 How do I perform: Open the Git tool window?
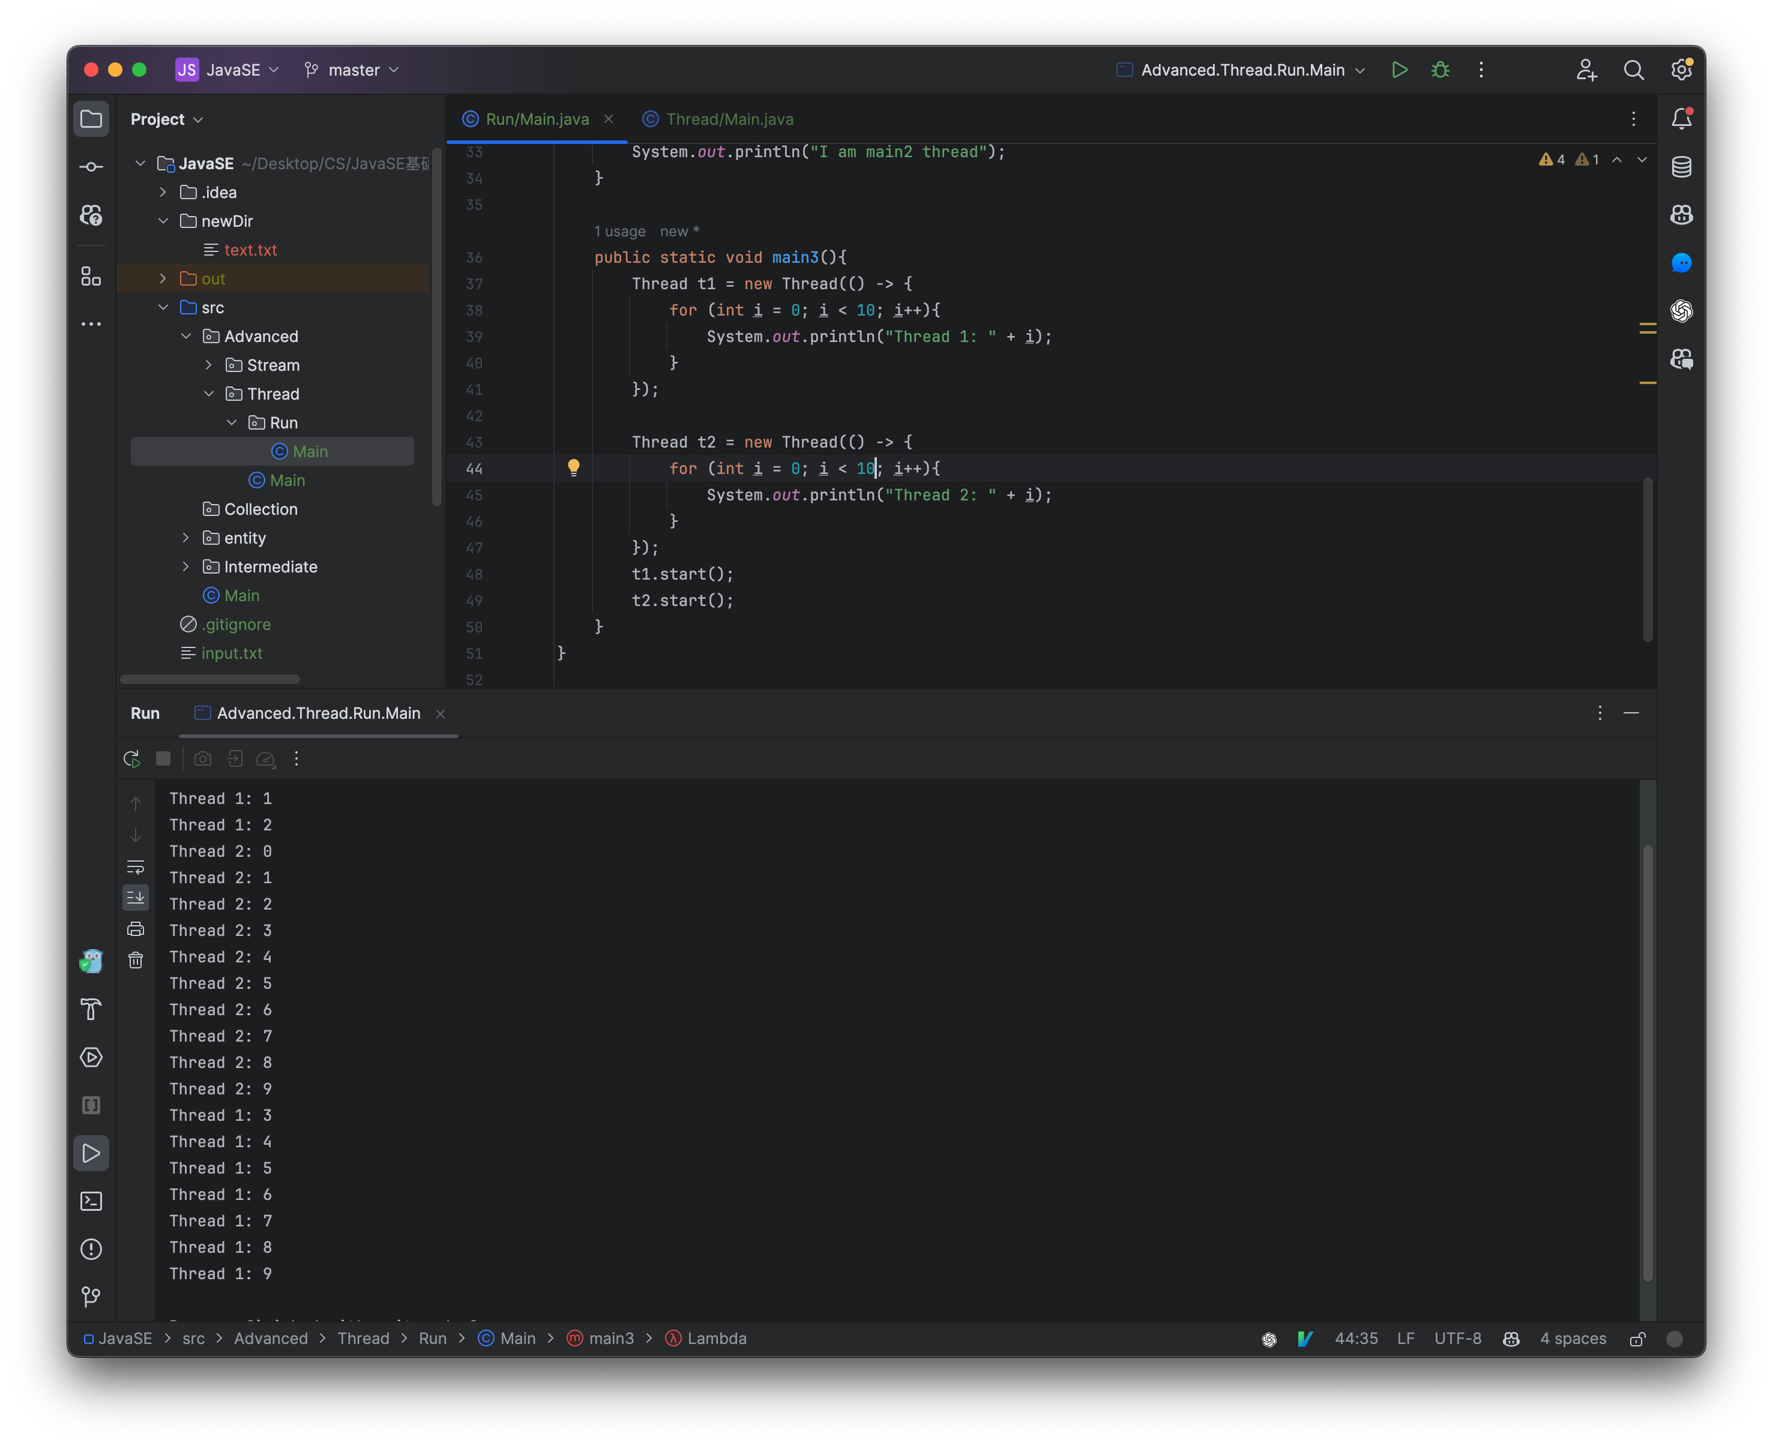pos(91,1296)
